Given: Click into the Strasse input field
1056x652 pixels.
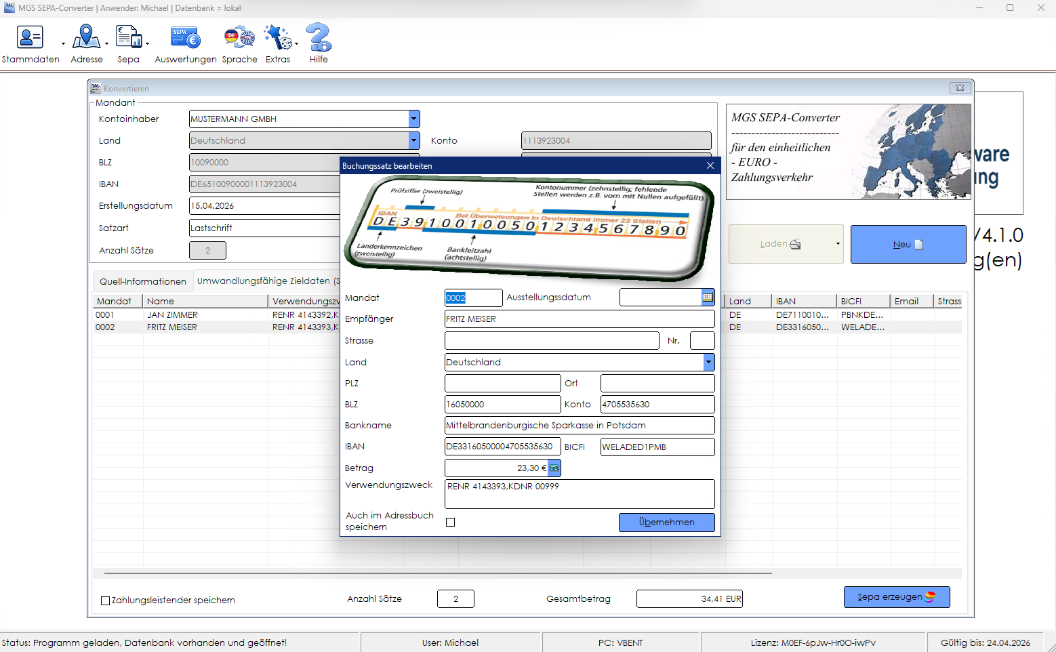Looking at the screenshot, I should (x=552, y=340).
